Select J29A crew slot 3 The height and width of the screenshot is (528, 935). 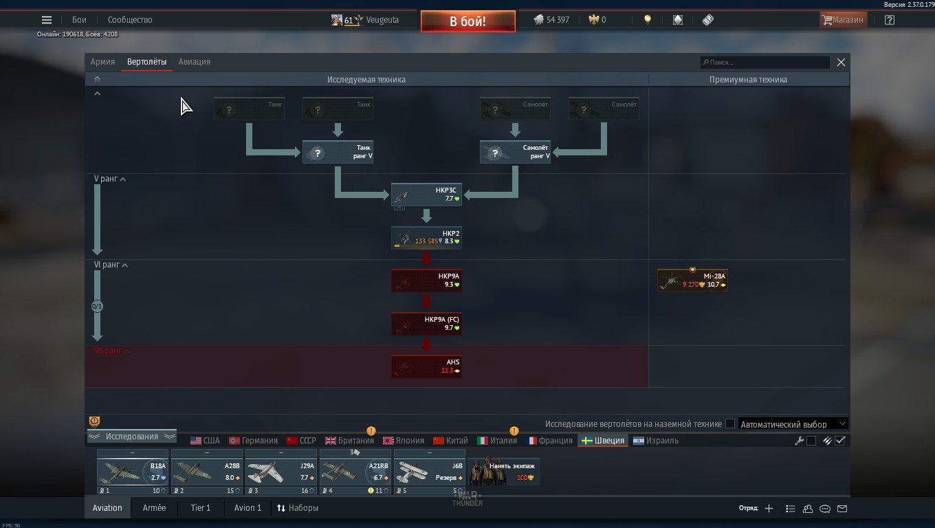click(281, 472)
